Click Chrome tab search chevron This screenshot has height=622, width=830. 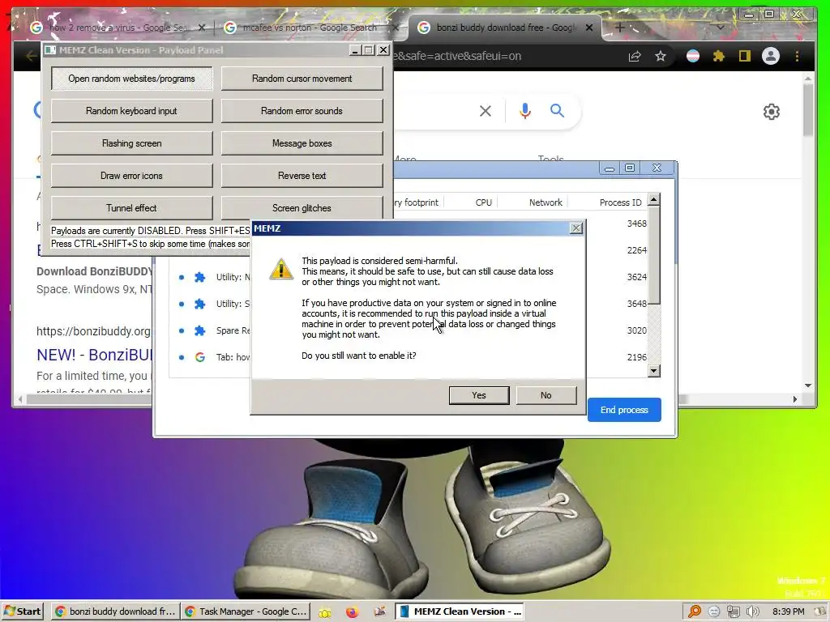pos(721,27)
